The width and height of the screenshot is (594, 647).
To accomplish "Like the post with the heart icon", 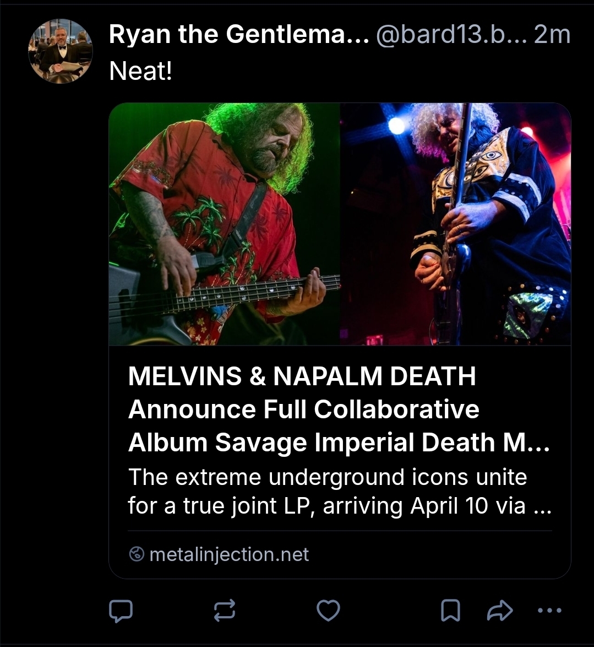I will [x=329, y=611].
